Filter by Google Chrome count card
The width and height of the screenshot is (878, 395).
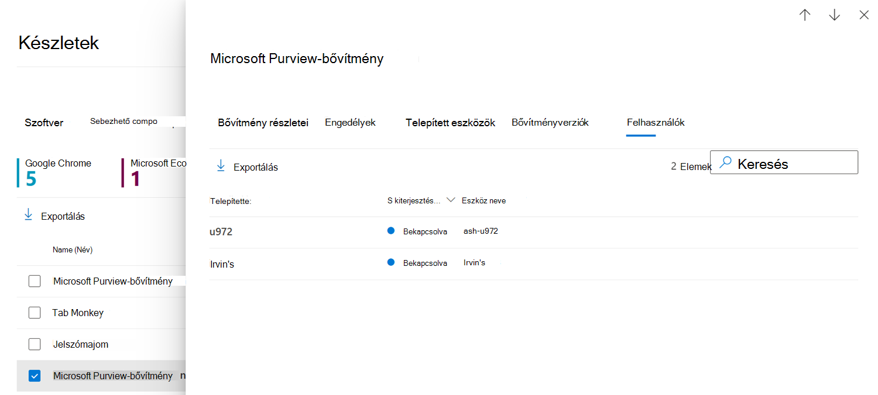[x=56, y=172]
